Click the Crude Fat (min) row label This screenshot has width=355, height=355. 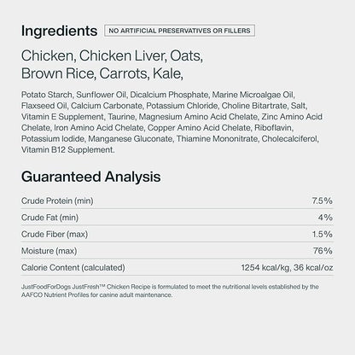(49, 218)
